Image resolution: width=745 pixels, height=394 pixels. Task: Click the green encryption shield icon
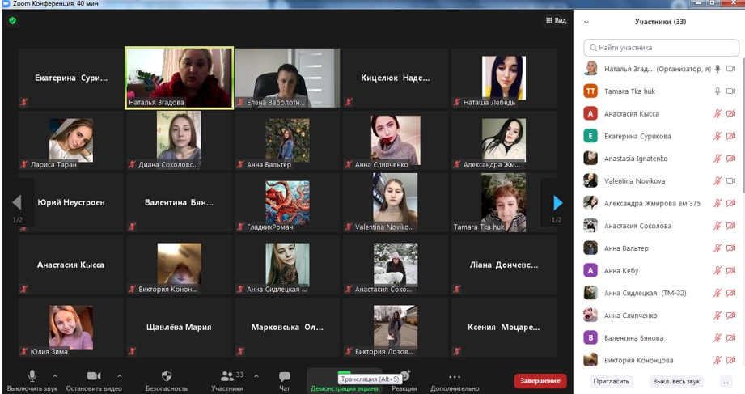(12, 20)
